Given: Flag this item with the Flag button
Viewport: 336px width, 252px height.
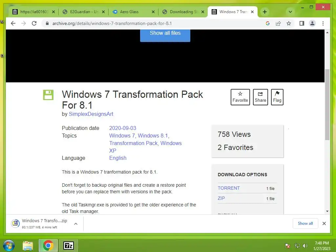Looking at the screenshot, I should tap(277, 97).
